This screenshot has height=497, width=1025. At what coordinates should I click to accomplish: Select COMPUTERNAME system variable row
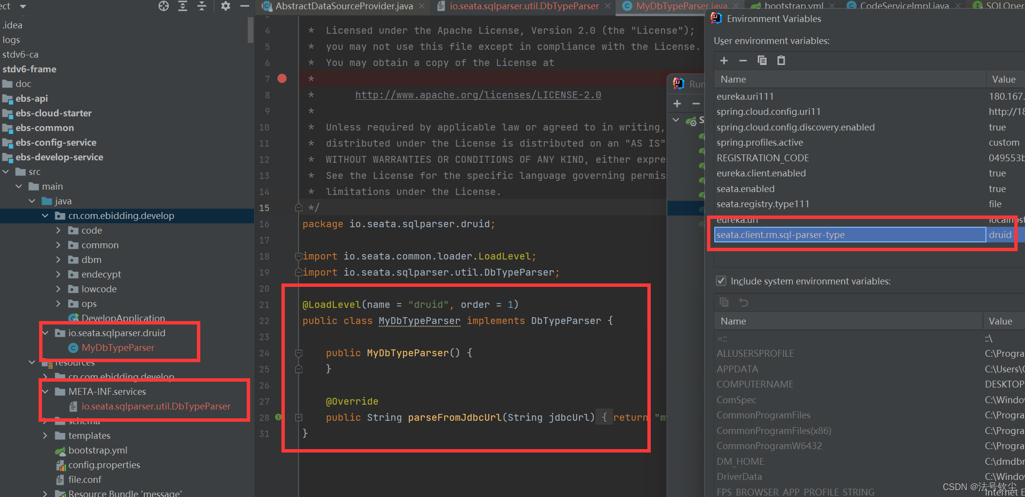click(x=869, y=384)
